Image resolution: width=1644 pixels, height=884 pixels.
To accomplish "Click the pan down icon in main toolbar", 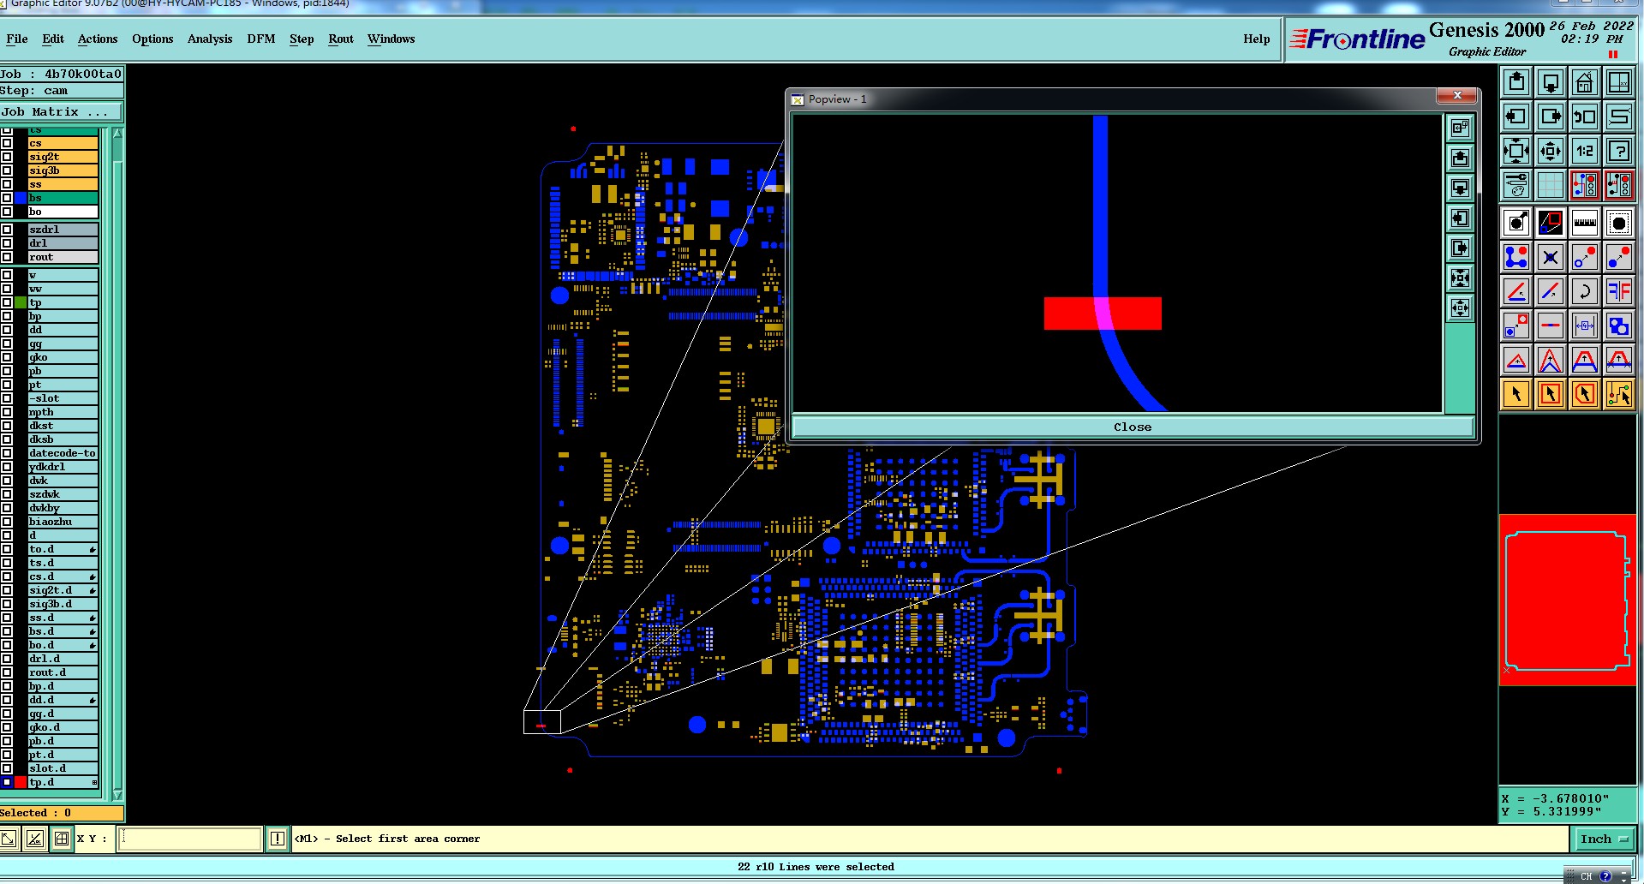I will coord(1551,82).
